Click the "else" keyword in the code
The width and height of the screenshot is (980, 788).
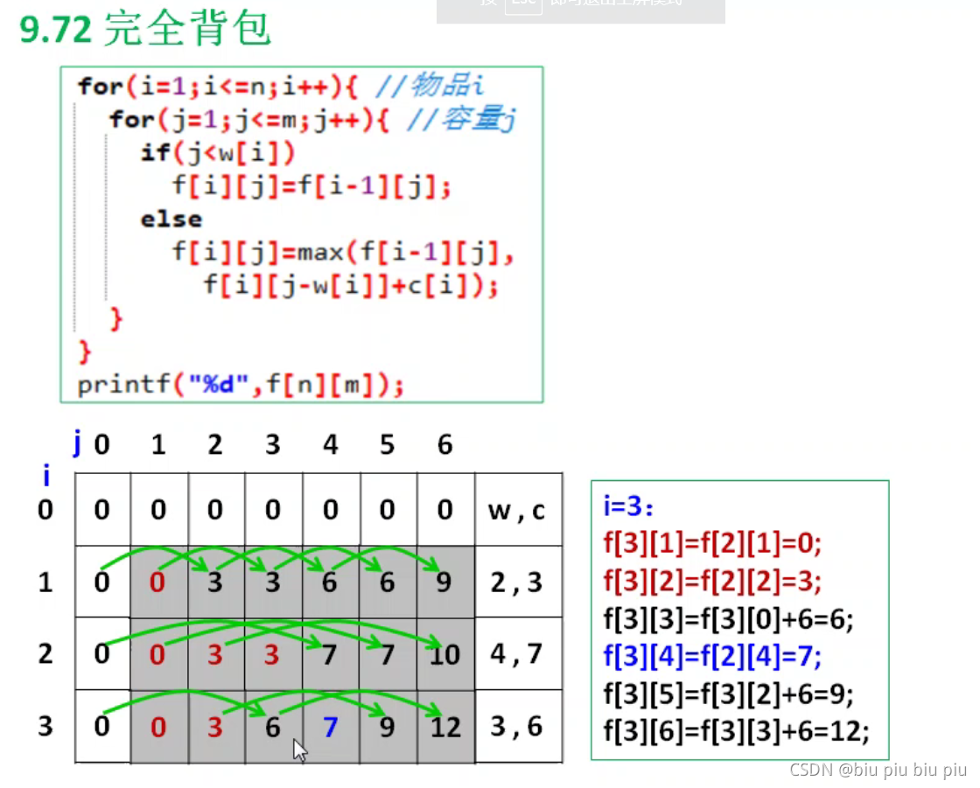(171, 220)
